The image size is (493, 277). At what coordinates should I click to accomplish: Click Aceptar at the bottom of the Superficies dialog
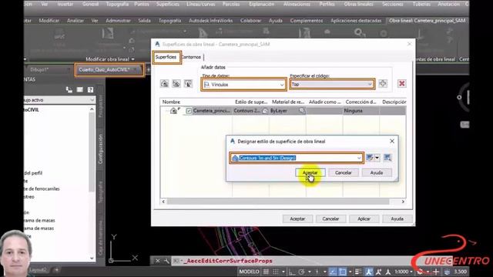pyautogui.click(x=297, y=219)
